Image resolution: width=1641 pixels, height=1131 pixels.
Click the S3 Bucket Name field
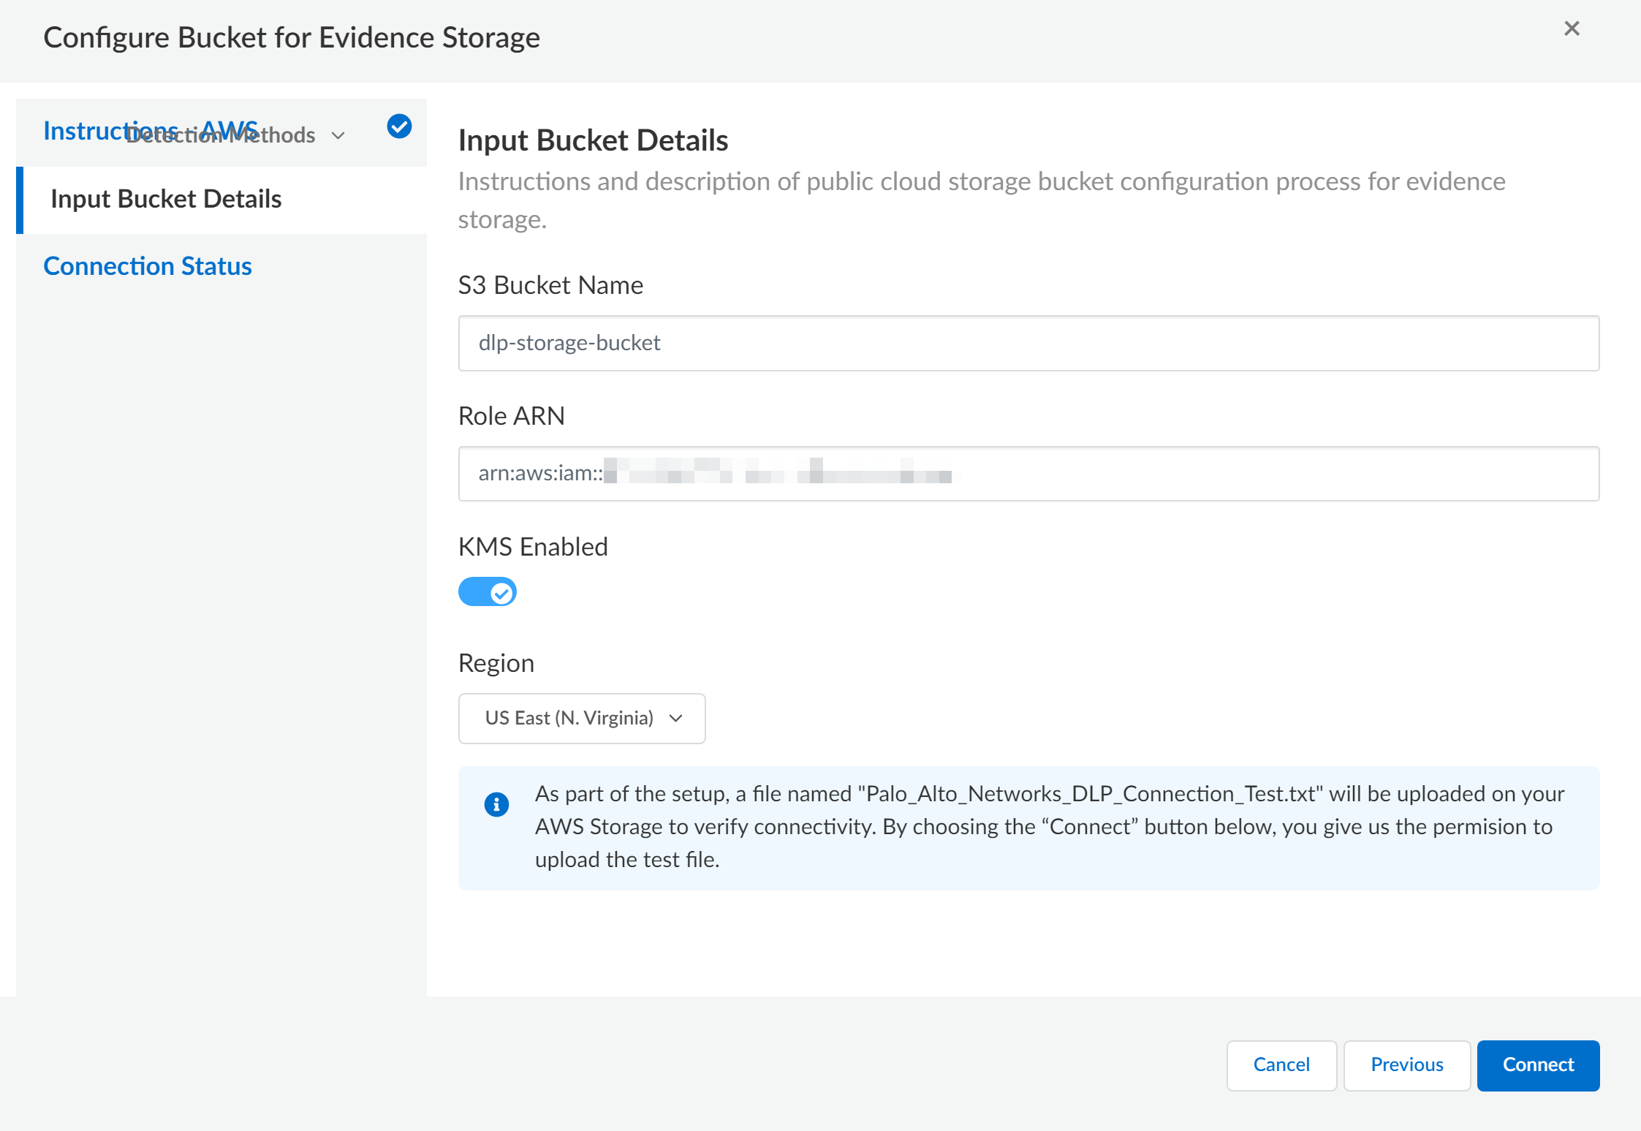[1028, 343]
